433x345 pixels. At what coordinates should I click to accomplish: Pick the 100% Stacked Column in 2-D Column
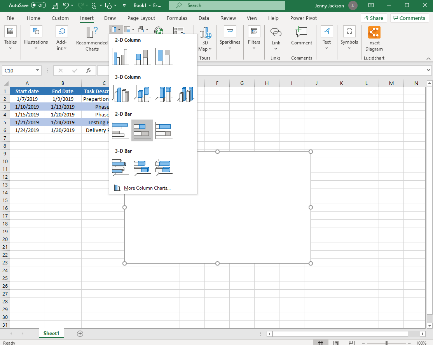(164, 56)
